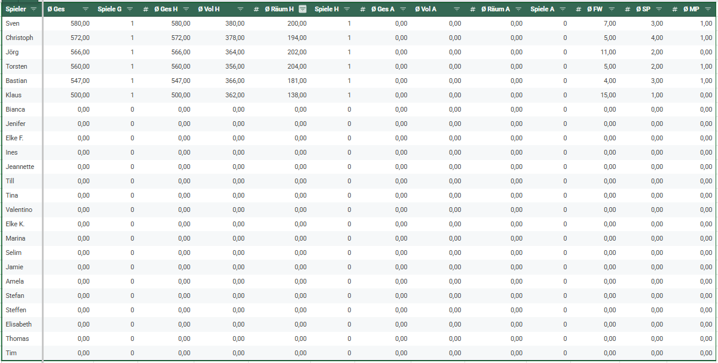Select the Till player name cell
Image resolution: width=718 pixels, height=363 pixels.
[x=21, y=181]
